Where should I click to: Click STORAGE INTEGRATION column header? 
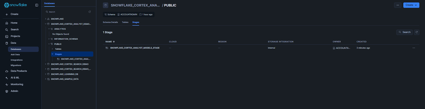coord(280,42)
